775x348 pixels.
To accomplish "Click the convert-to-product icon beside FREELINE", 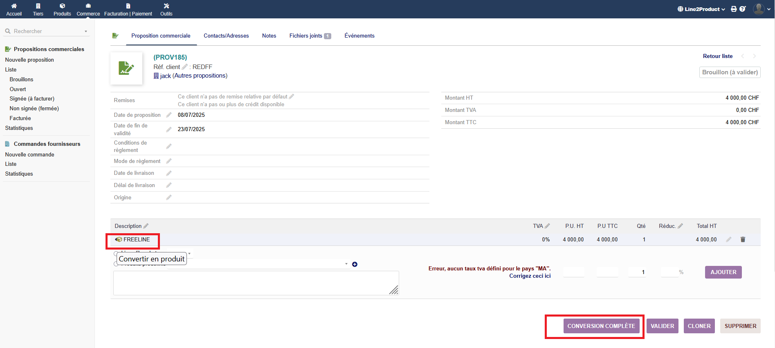I will coord(119,239).
